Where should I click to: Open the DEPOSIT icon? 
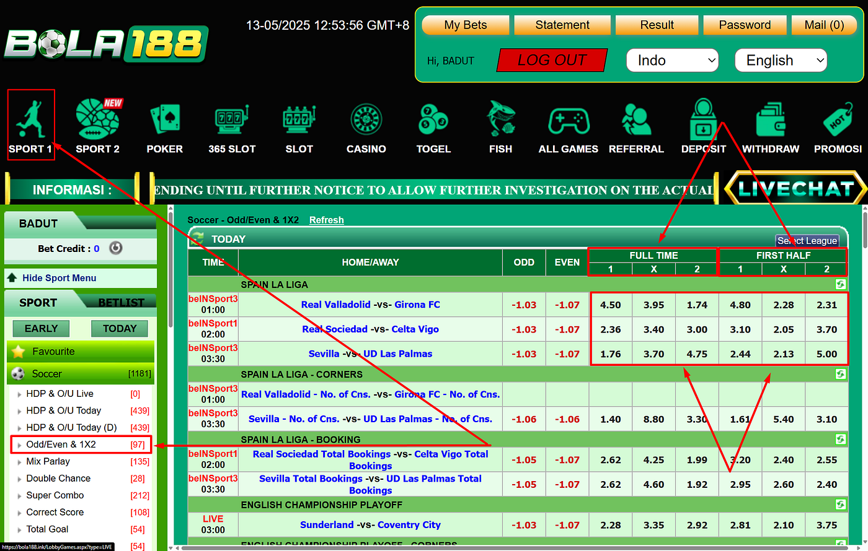pyautogui.click(x=704, y=124)
